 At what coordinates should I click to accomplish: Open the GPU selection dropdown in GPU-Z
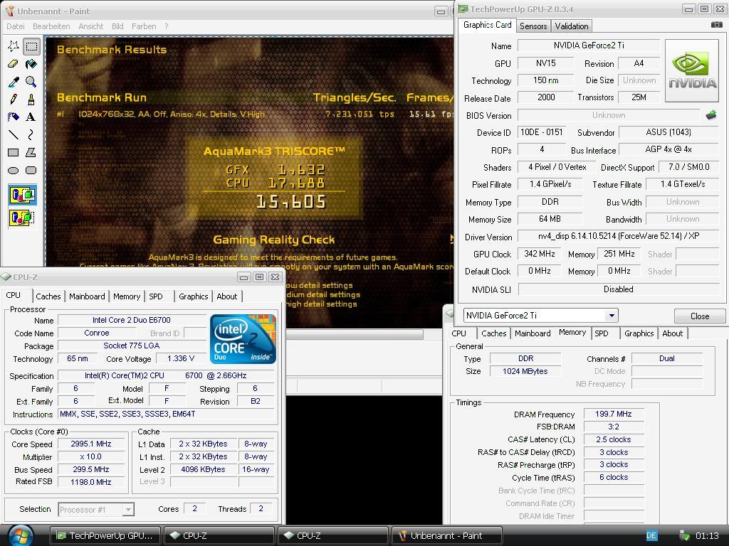[x=612, y=316]
